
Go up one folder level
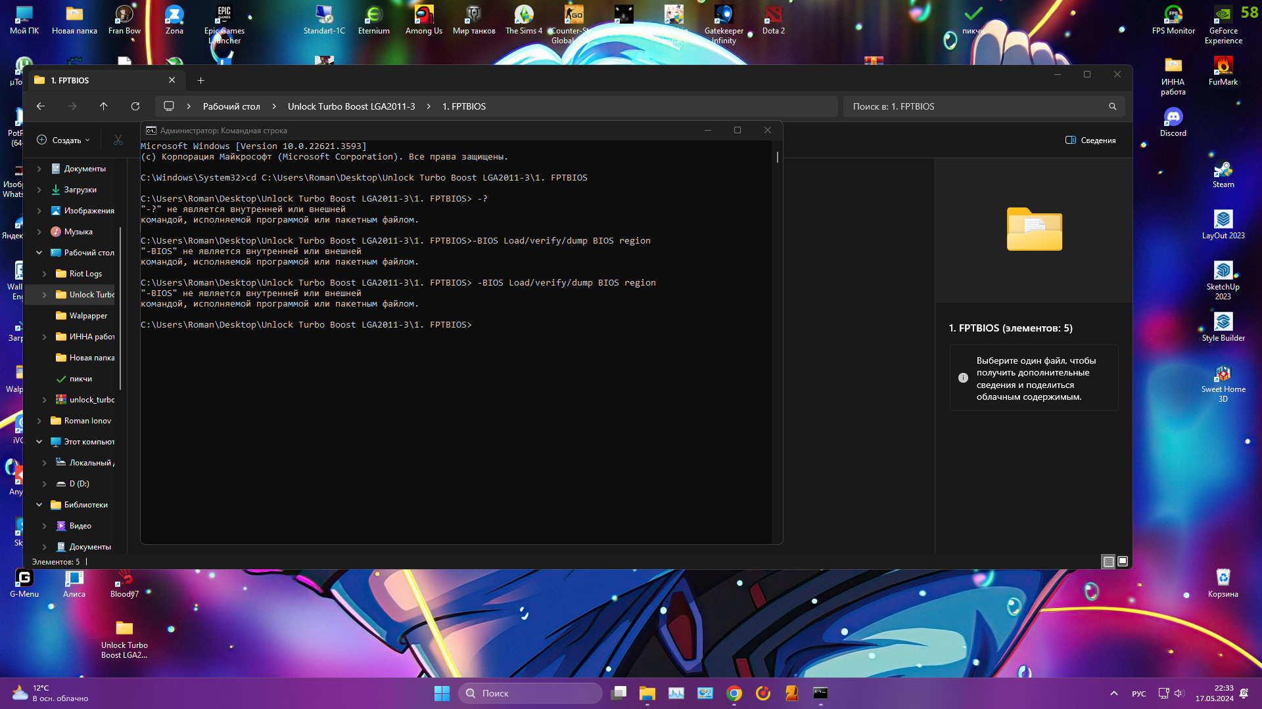click(x=103, y=106)
